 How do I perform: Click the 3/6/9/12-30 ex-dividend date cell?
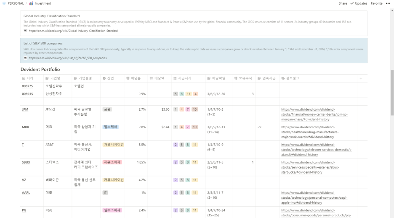[216, 94]
